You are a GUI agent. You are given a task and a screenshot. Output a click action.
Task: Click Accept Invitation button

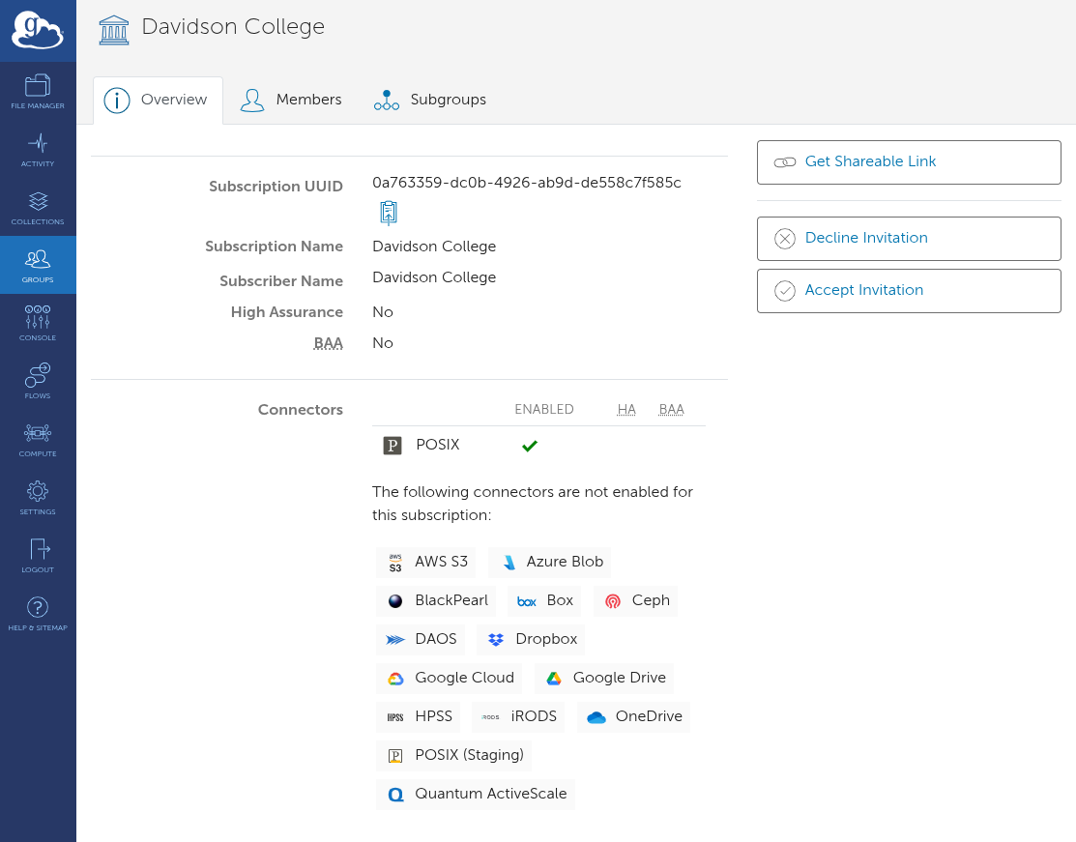[x=909, y=290]
